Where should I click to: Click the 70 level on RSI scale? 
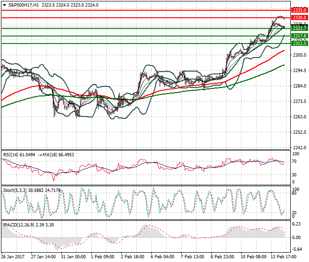tap(294, 161)
